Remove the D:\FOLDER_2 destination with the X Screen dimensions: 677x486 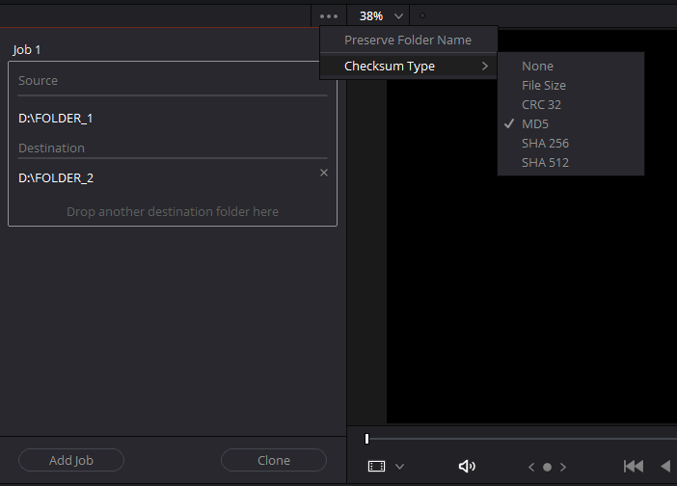click(324, 173)
